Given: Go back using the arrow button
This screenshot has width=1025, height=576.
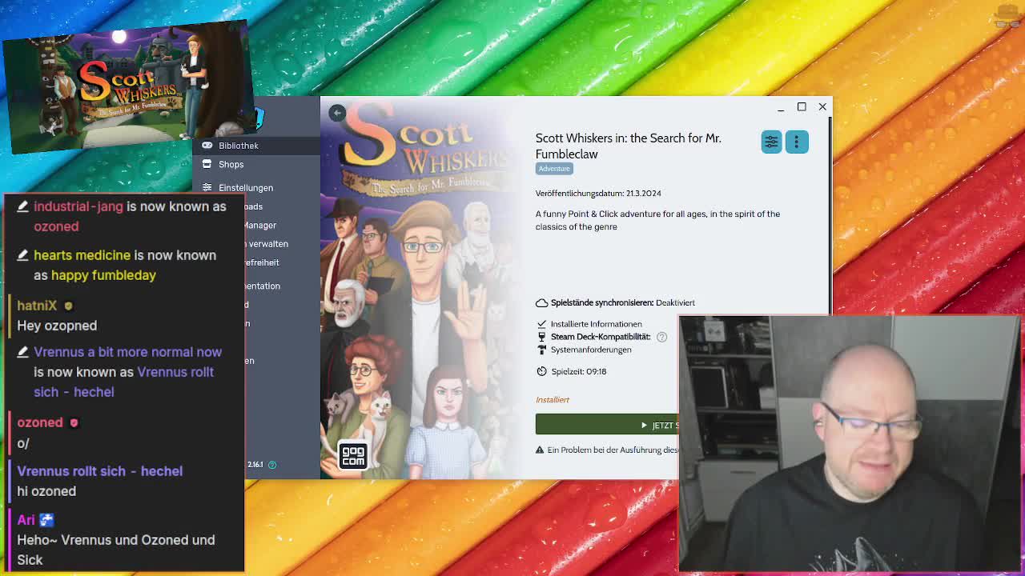Looking at the screenshot, I should (x=337, y=113).
